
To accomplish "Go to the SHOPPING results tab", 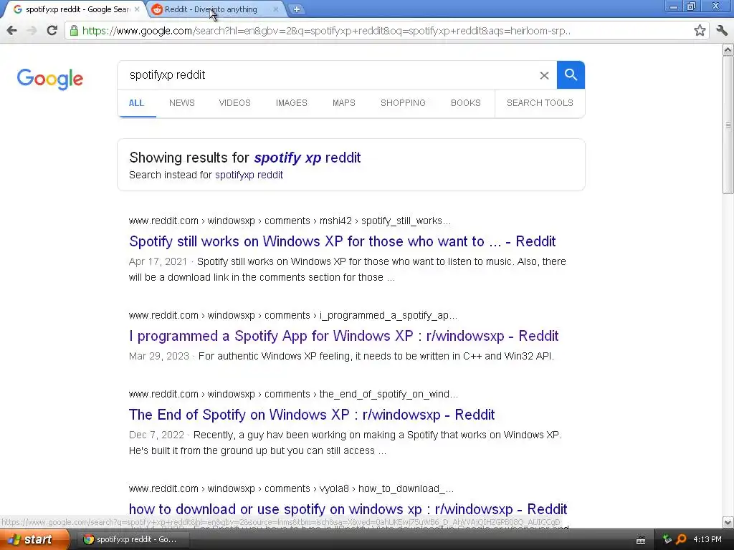I will click(403, 103).
